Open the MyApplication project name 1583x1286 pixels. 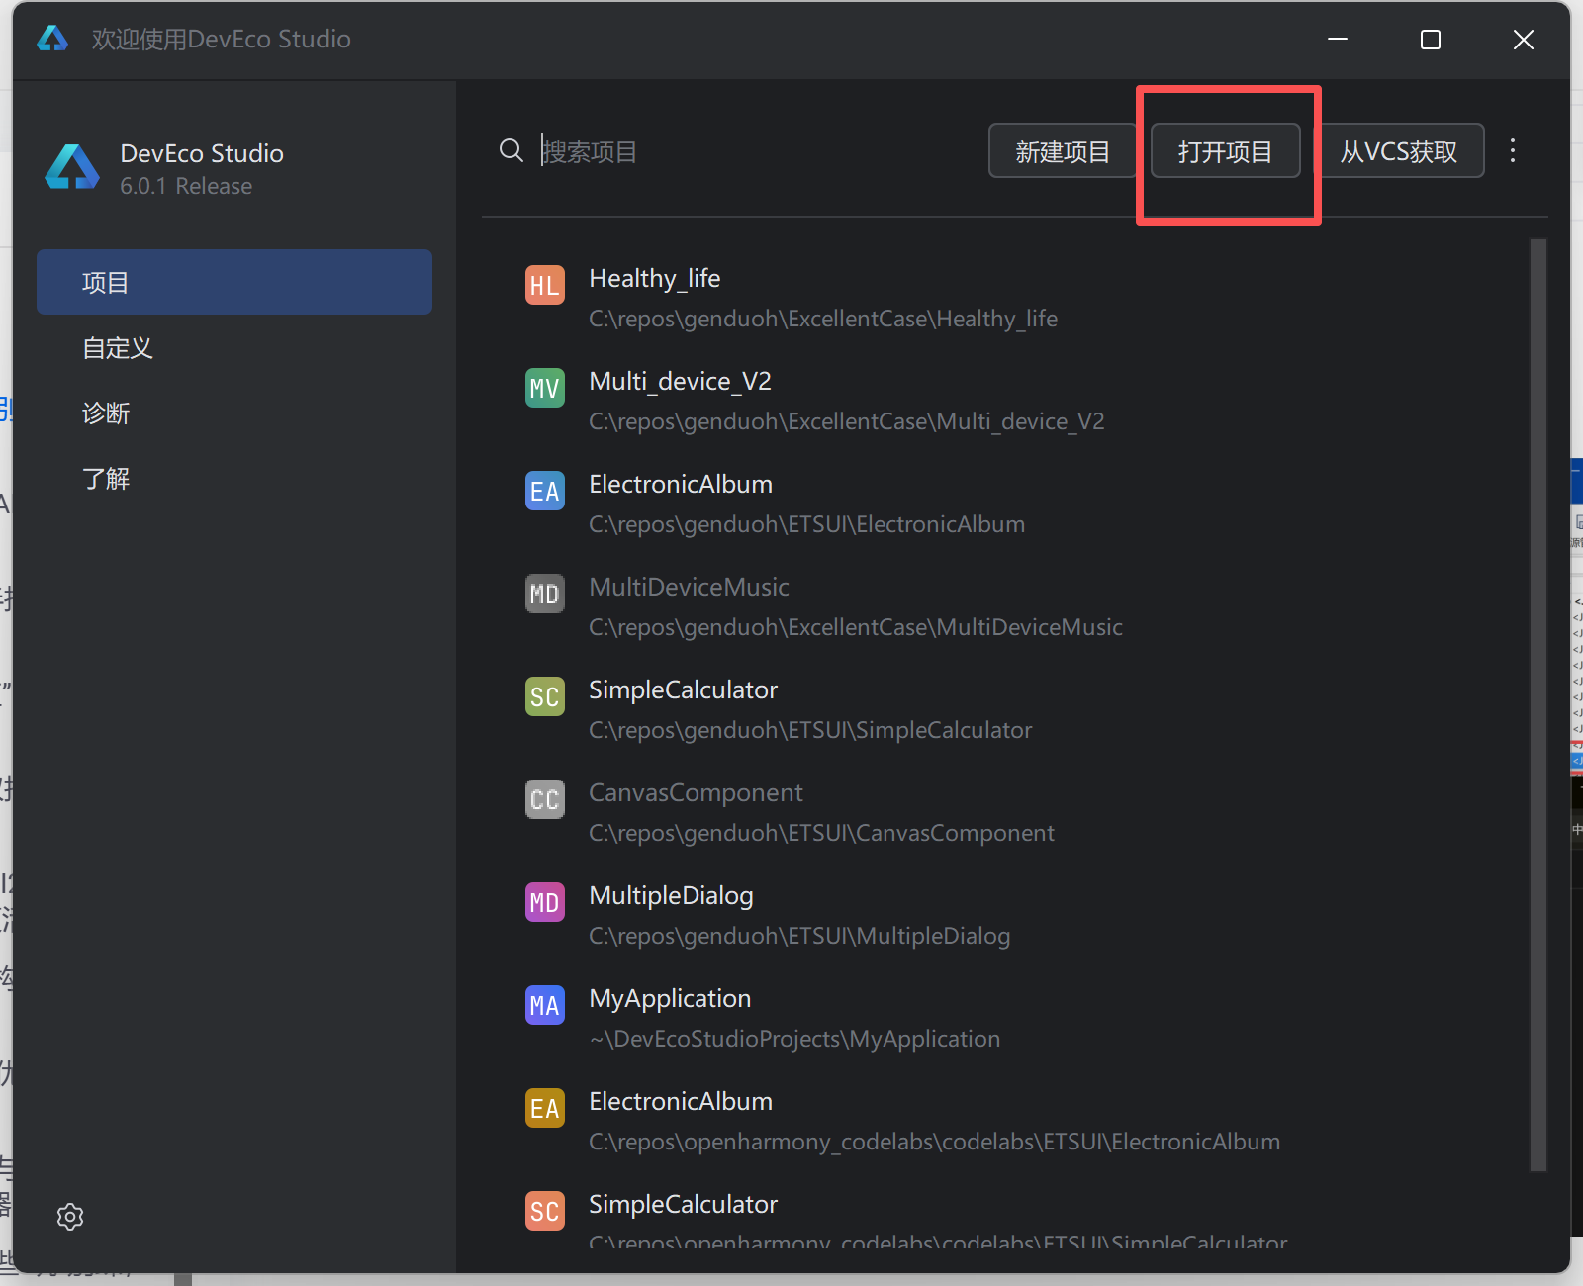tap(670, 998)
